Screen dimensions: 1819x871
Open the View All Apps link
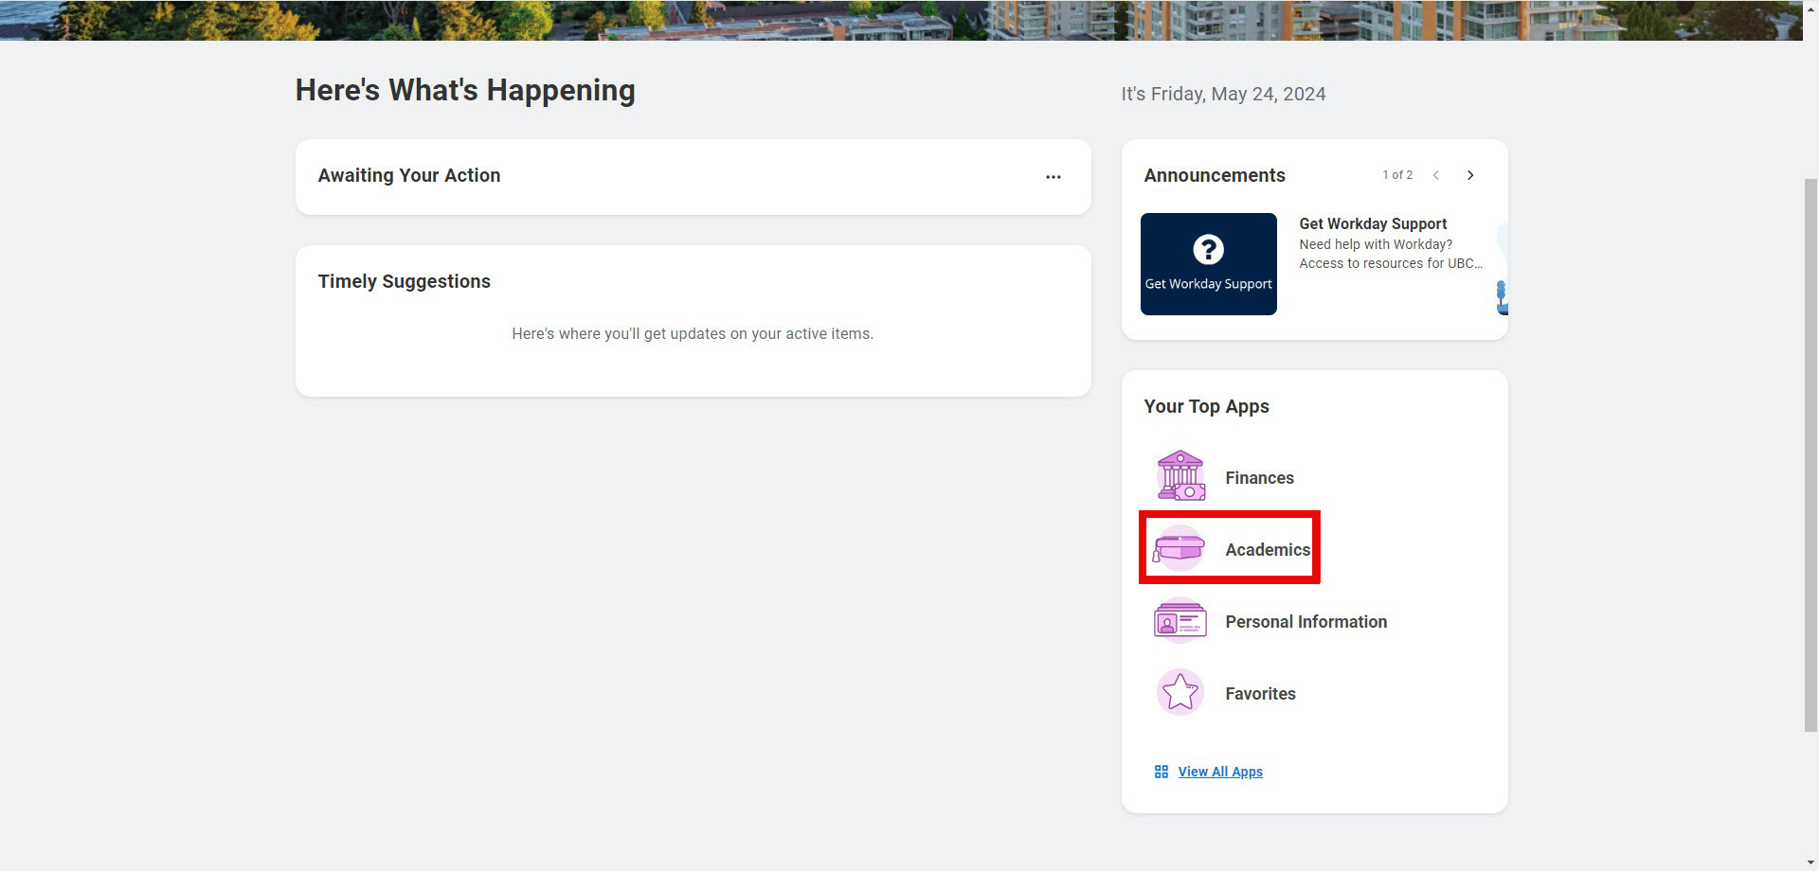(x=1220, y=772)
